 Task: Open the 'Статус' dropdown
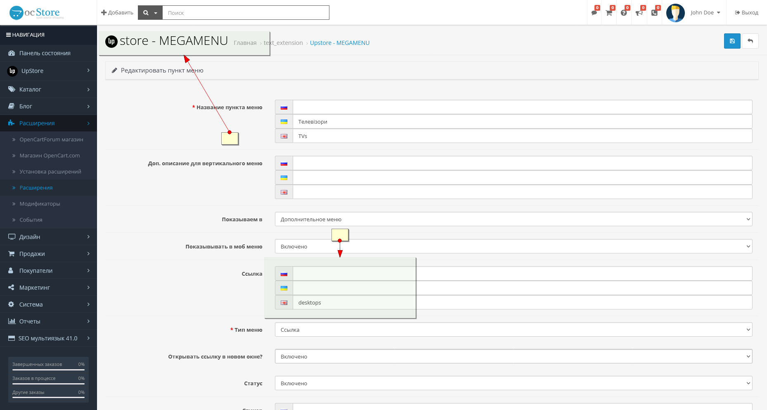point(513,383)
